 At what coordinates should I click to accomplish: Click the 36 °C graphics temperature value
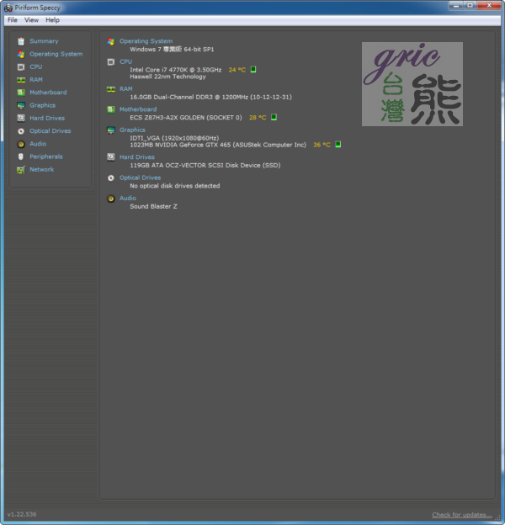coord(322,145)
